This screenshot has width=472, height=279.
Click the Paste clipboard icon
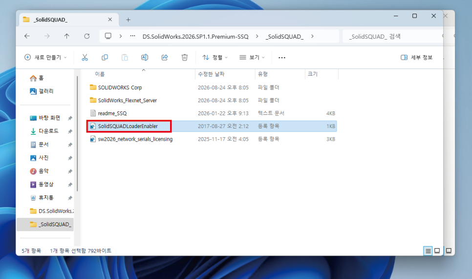125,57
